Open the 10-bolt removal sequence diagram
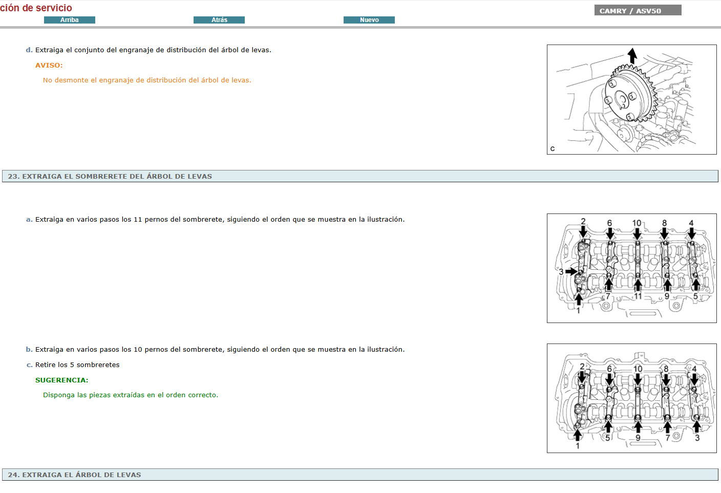Screen dimensions: 721x493 (632, 399)
